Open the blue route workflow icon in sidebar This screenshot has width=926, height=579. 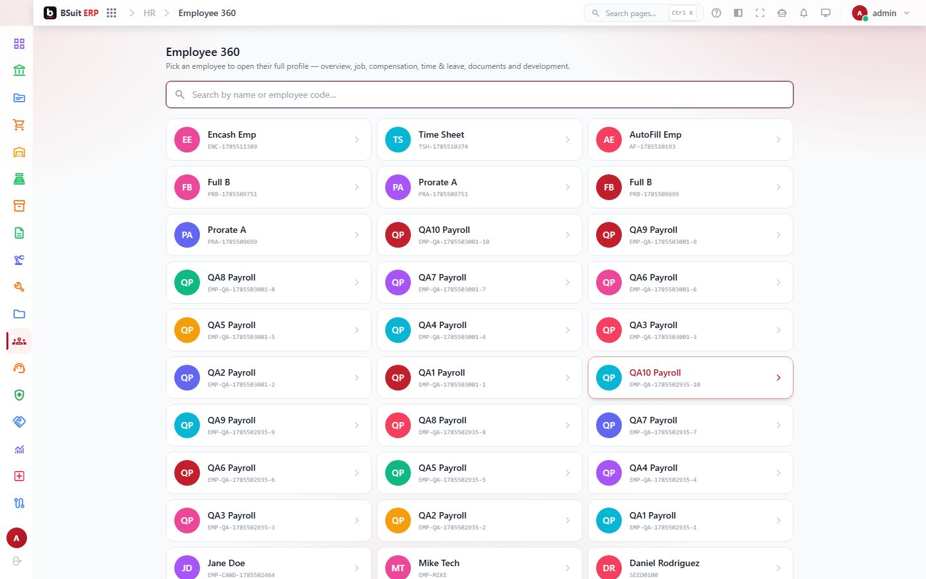coord(19,503)
